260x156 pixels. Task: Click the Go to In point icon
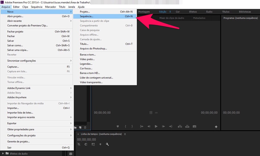142,127
